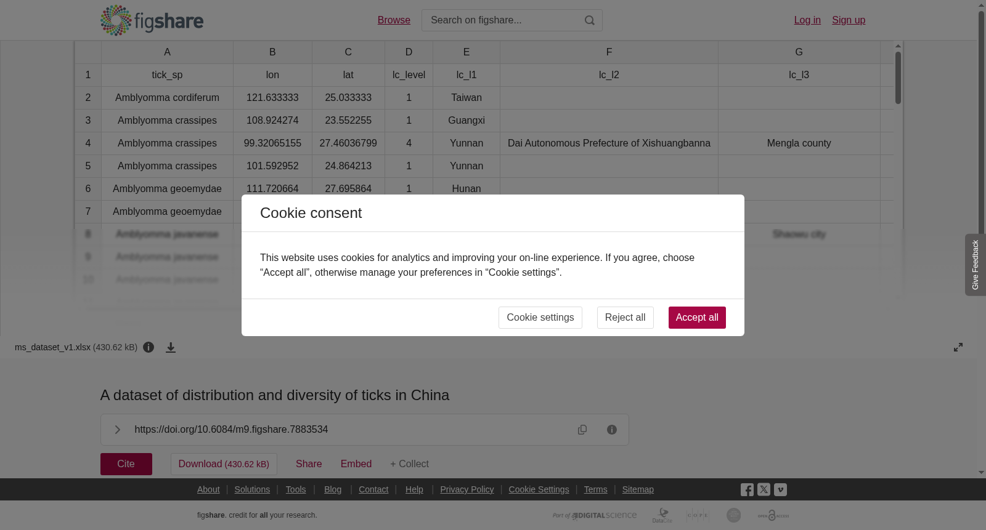Accept all cookies
The image size is (986, 530).
coord(697,318)
